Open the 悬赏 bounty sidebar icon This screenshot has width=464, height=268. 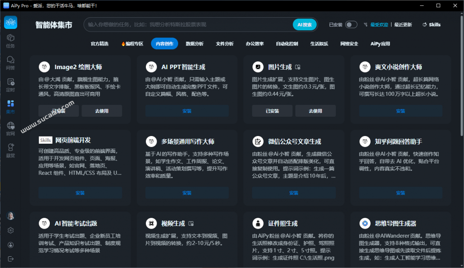tap(11, 151)
